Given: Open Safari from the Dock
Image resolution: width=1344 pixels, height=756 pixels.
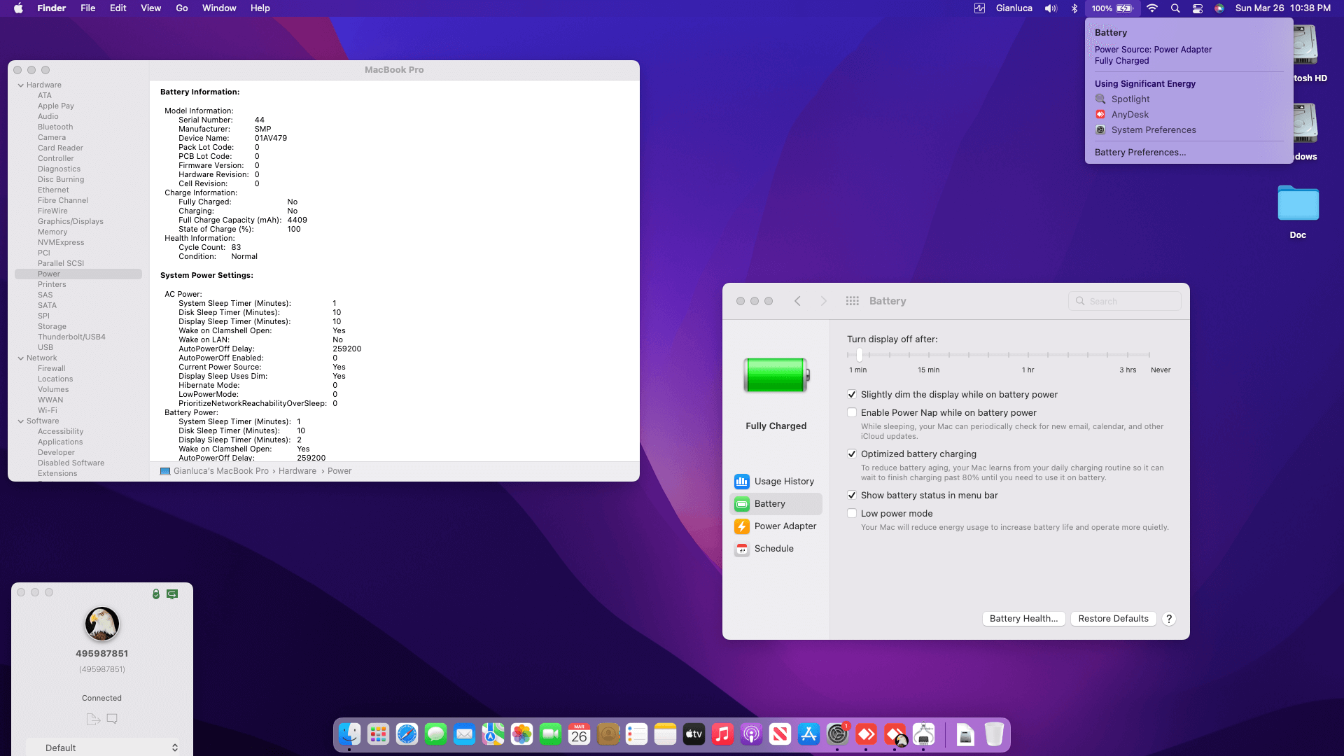Looking at the screenshot, I should tap(407, 734).
